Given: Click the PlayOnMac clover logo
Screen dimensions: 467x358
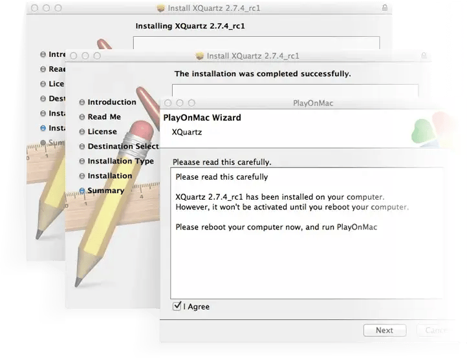Looking at the screenshot, I should pos(432,131).
